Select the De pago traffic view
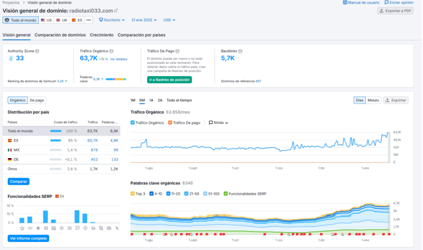This screenshot has height=250, width=423. click(x=37, y=100)
